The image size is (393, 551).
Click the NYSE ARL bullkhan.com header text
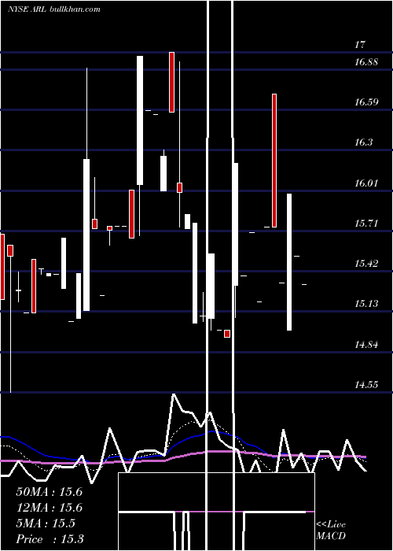tap(54, 9)
